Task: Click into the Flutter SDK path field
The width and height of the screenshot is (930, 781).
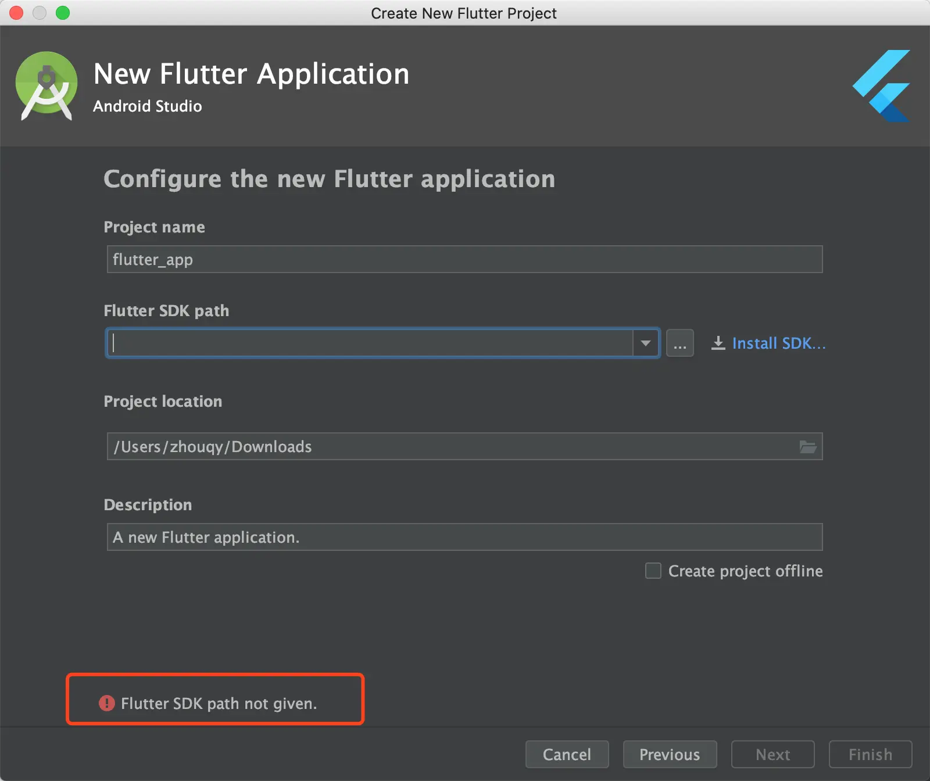Action: [371, 343]
